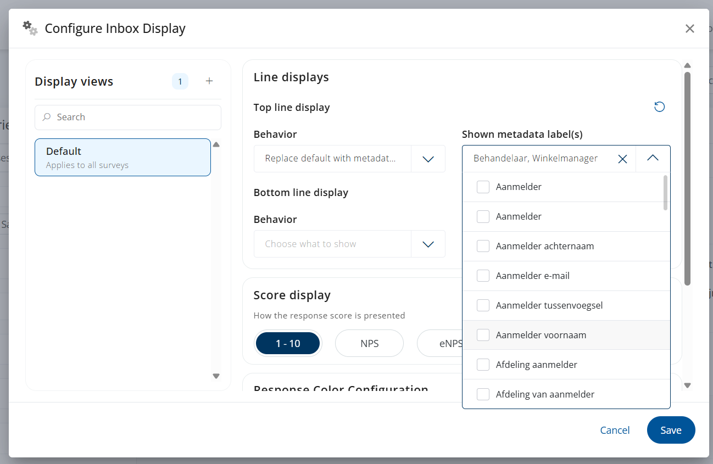Select the Default display view
The image size is (713, 464).
point(122,157)
